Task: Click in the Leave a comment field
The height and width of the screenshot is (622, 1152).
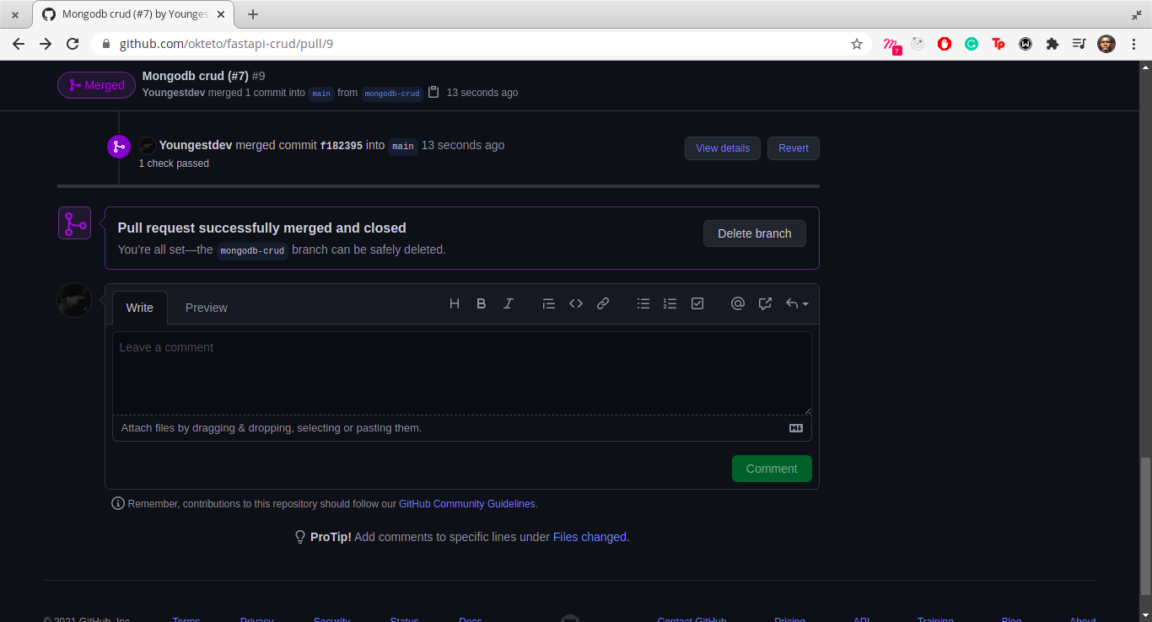Action: pos(462,373)
